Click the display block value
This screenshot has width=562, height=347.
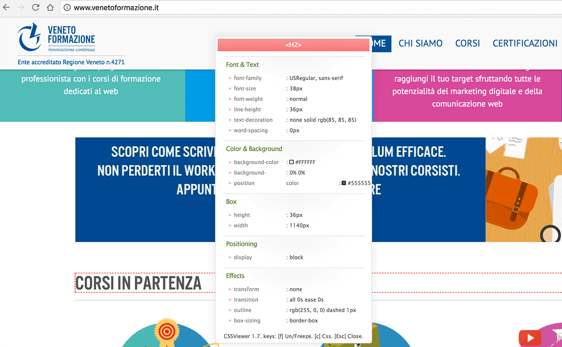pos(296,258)
